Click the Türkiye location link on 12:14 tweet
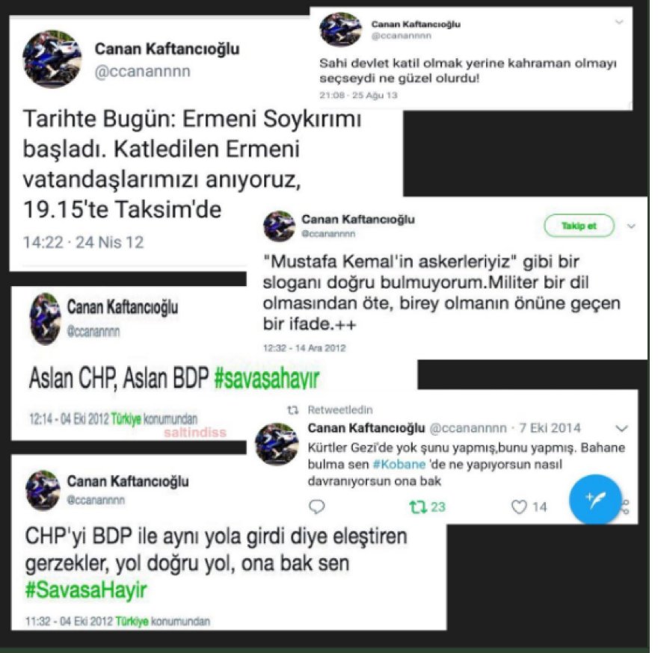 126,418
